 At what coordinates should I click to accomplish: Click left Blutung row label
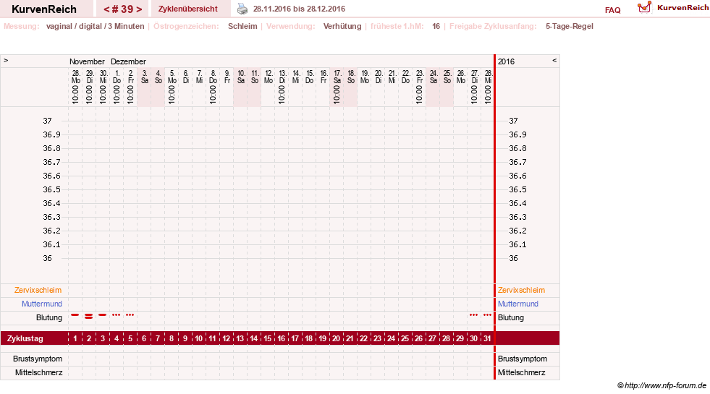pyautogui.click(x=49, y=317)
